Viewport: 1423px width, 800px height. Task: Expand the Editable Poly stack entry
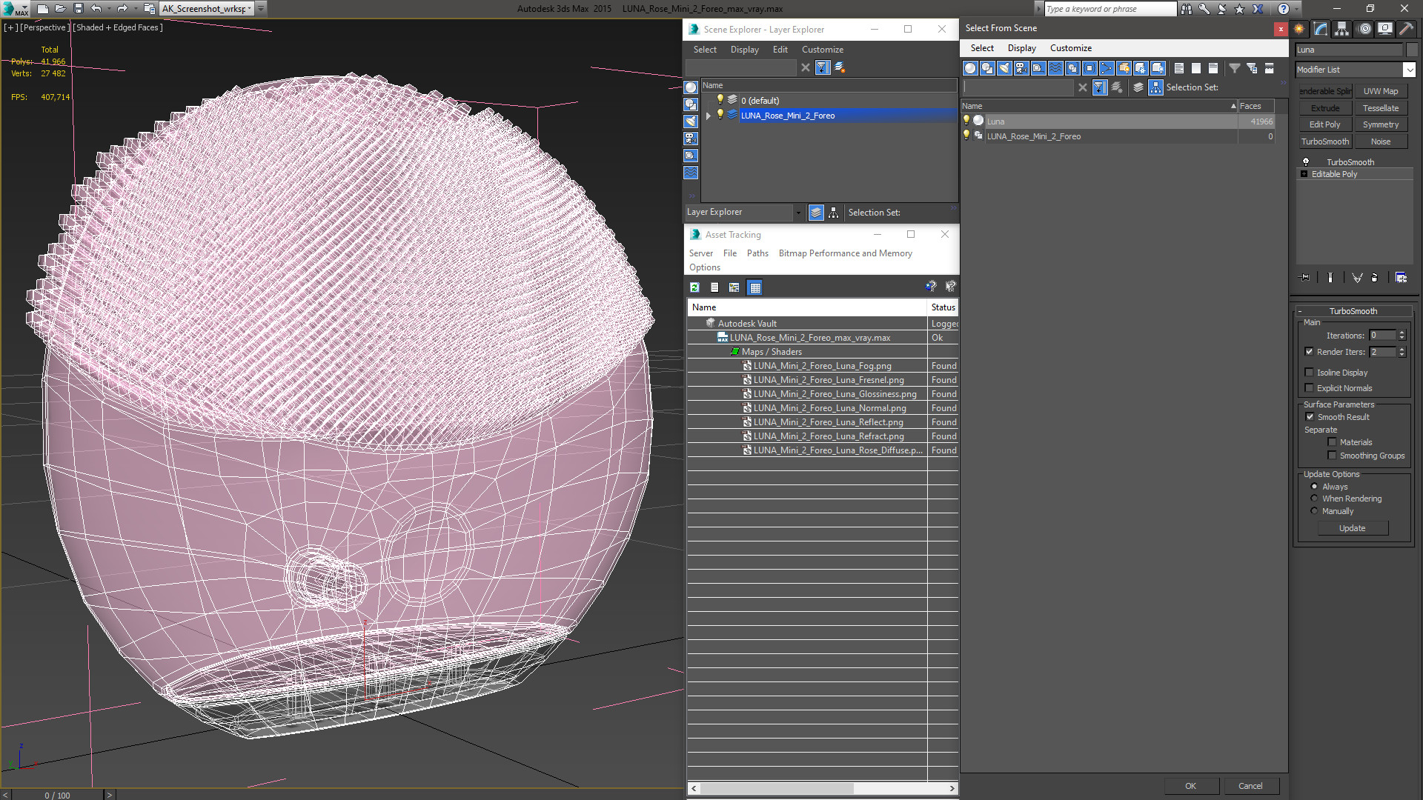(1304, 174)
